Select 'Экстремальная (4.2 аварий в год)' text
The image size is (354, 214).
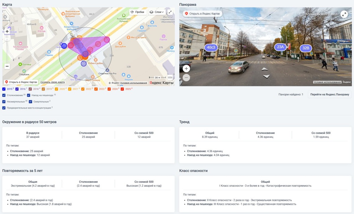click(33, 186)
